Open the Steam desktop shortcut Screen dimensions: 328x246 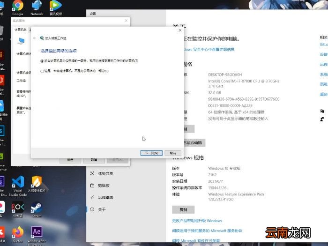(x=37, y=209)
